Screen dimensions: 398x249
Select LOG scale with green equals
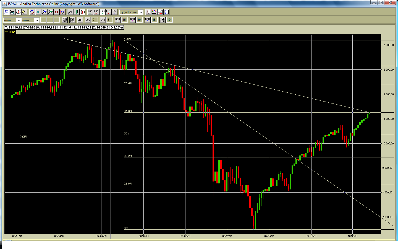pos(90,12)
